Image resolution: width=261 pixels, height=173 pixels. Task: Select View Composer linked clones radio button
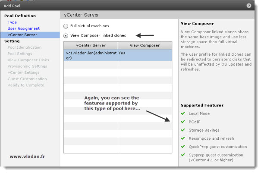click(66, 36)
